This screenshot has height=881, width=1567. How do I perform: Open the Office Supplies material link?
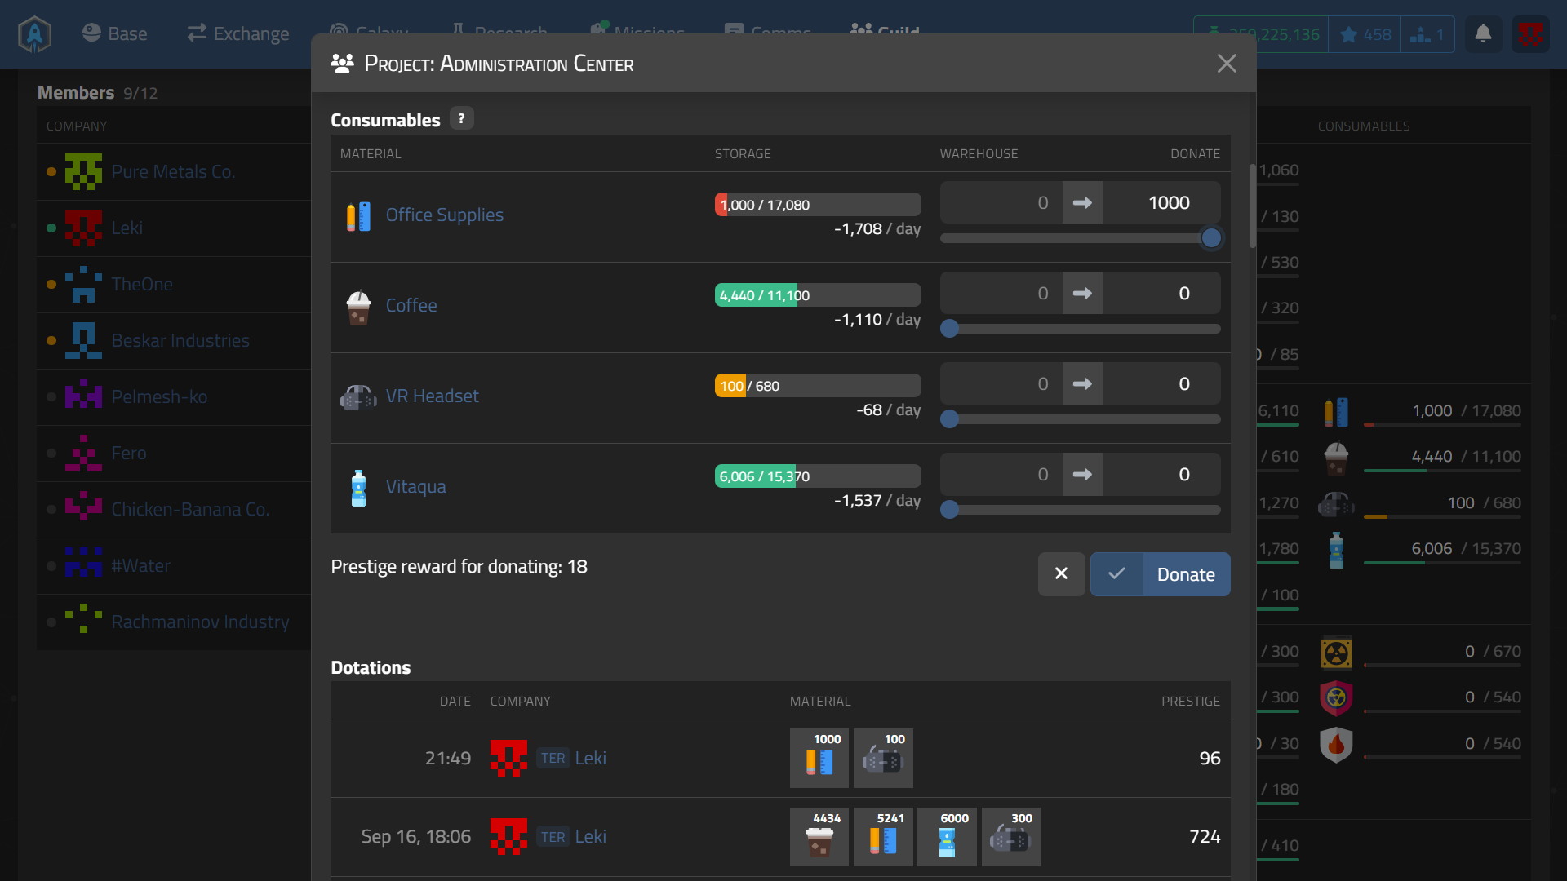tap(444, 215)
